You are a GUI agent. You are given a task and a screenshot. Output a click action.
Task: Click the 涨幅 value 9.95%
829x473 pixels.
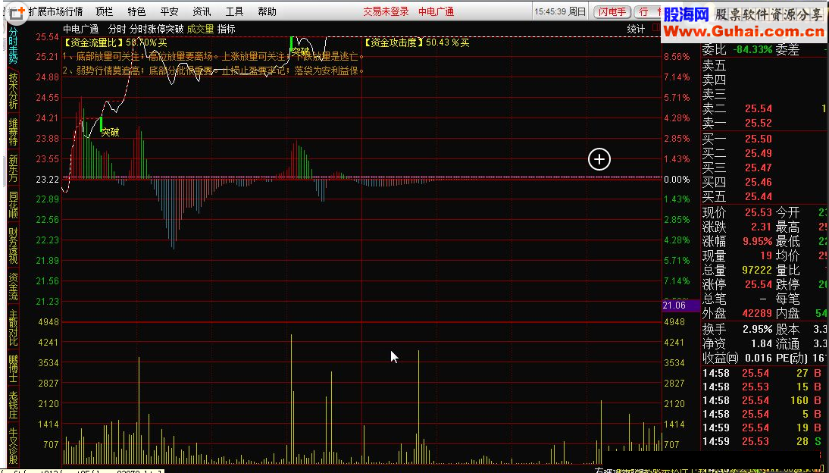click(756, 242)
